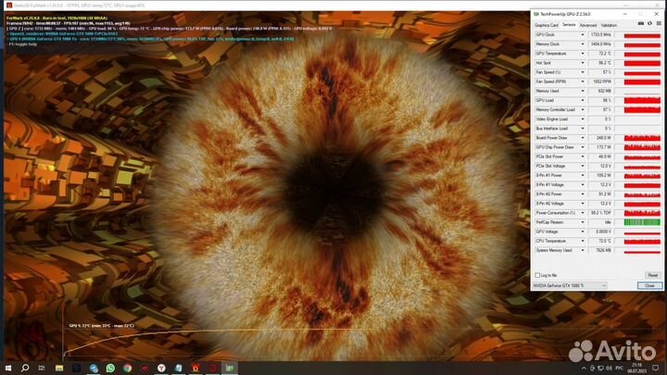Open the Fan Speed (RPM) dropdown arrow
The image size is (667, 375).
click(583, 81)
